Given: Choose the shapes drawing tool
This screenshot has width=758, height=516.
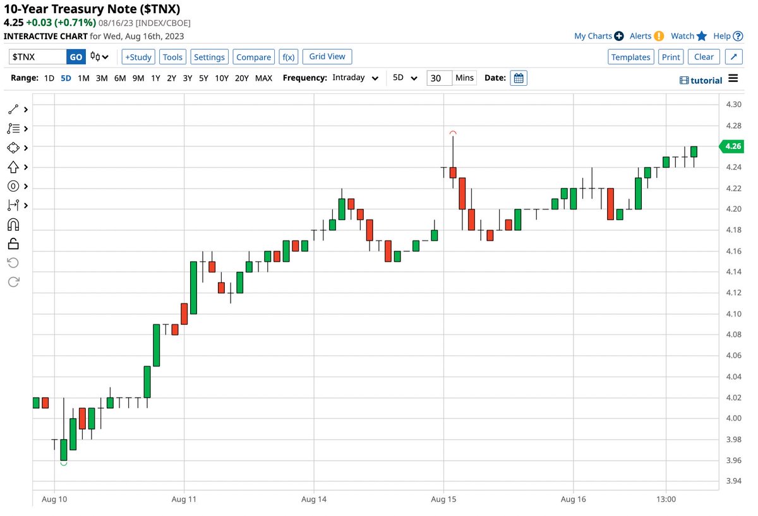Looking at the screenshot, I should pyautogui.click(x=13, y=148).
